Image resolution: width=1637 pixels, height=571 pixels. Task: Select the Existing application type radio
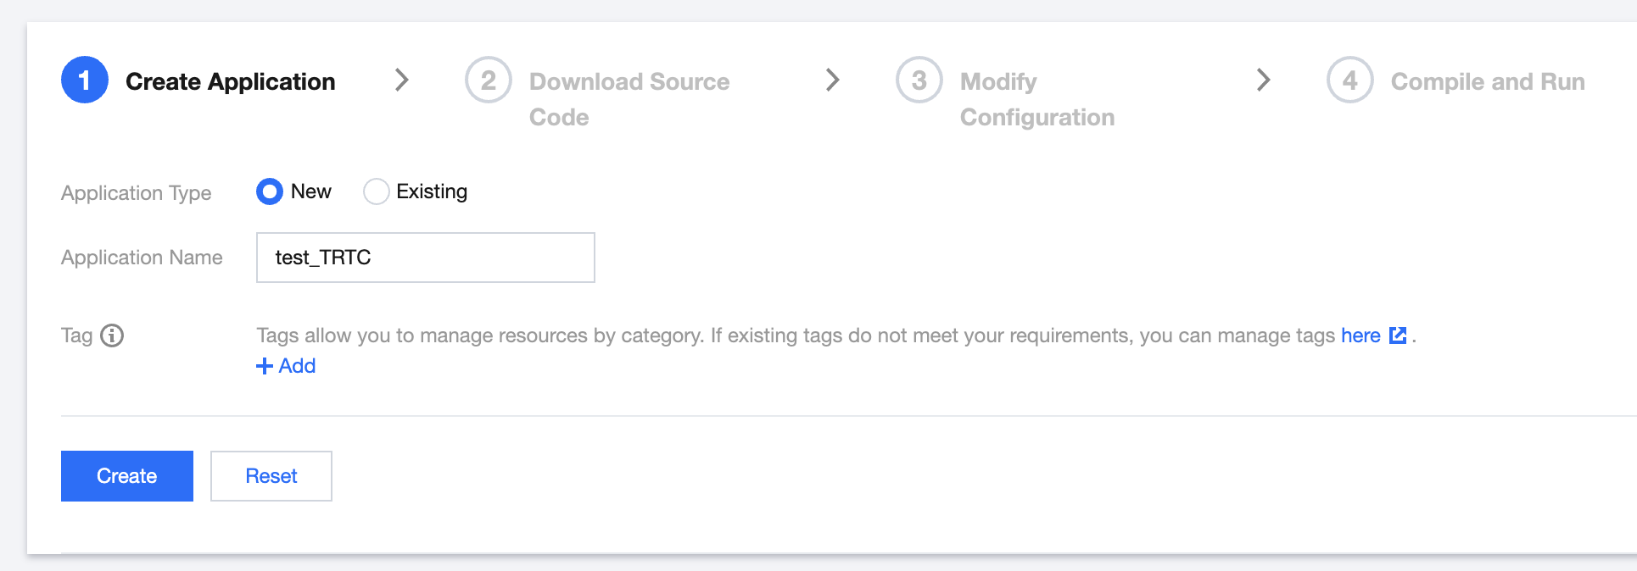[376, 191]
